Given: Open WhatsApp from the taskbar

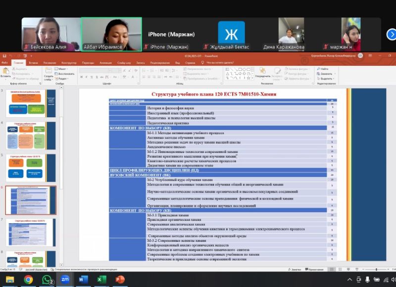Looking at the screenshot, I should 47,280.
